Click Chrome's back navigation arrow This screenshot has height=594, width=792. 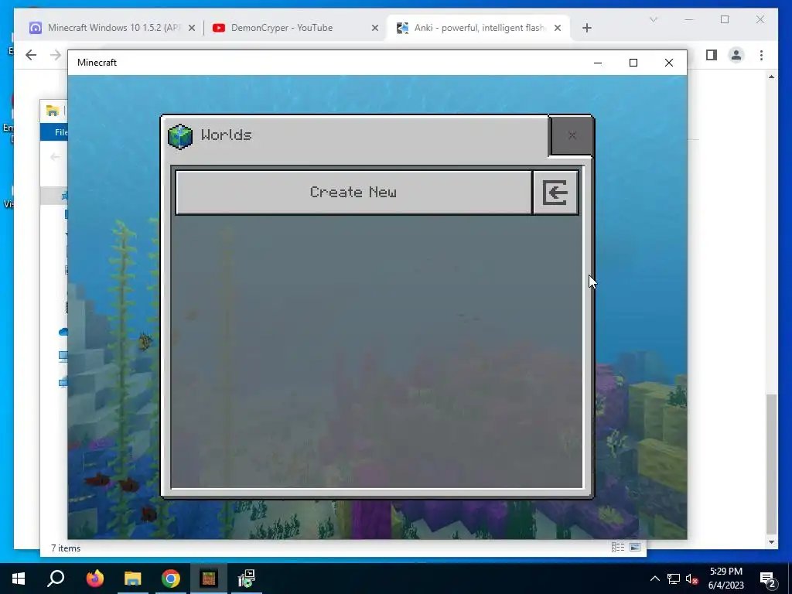point(31,55)
